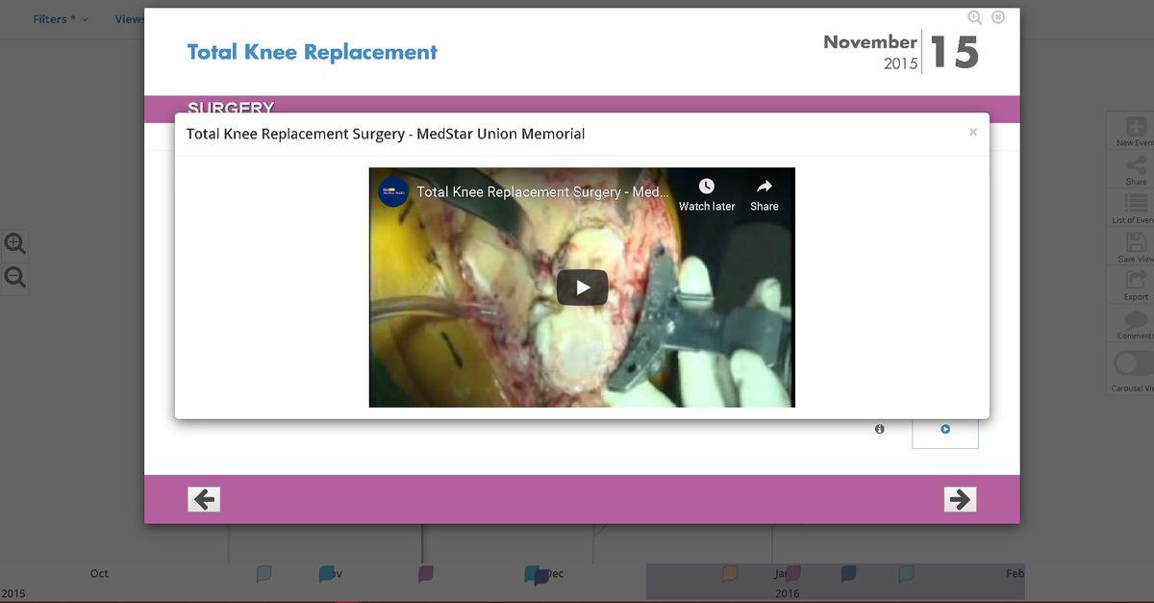Click the YouTube Watch later clock icon
The height and width of the screenshot is (603, 1154).
(x=707, y=187)
